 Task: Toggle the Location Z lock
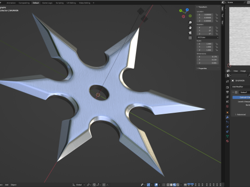coord(217,21)
